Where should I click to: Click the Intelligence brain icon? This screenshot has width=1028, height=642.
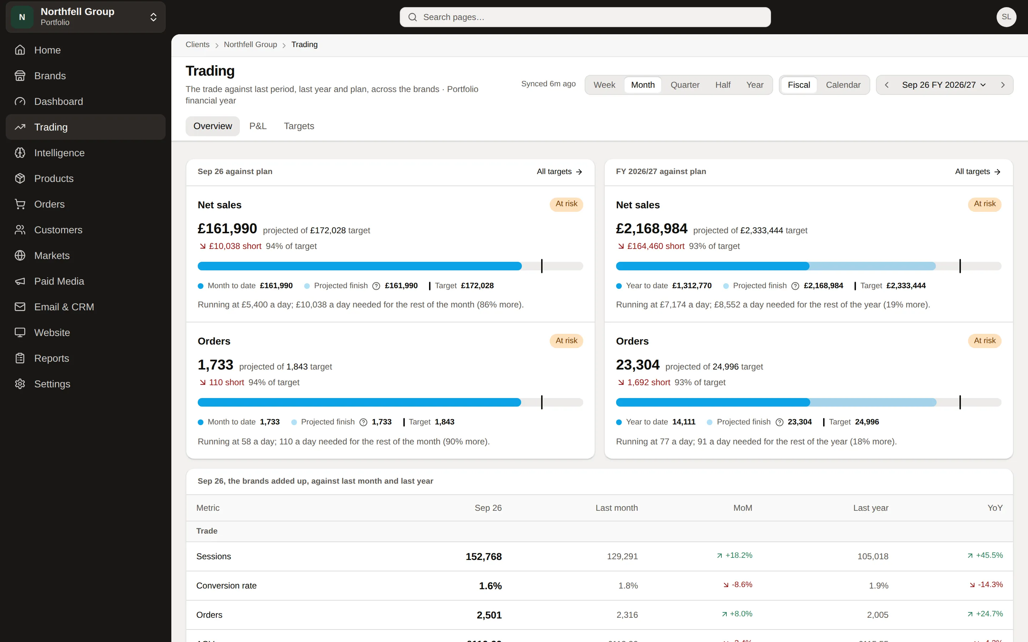pos(20,153)
